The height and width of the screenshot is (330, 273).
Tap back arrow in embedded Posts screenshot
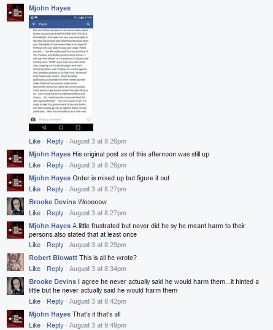(34, 24)
